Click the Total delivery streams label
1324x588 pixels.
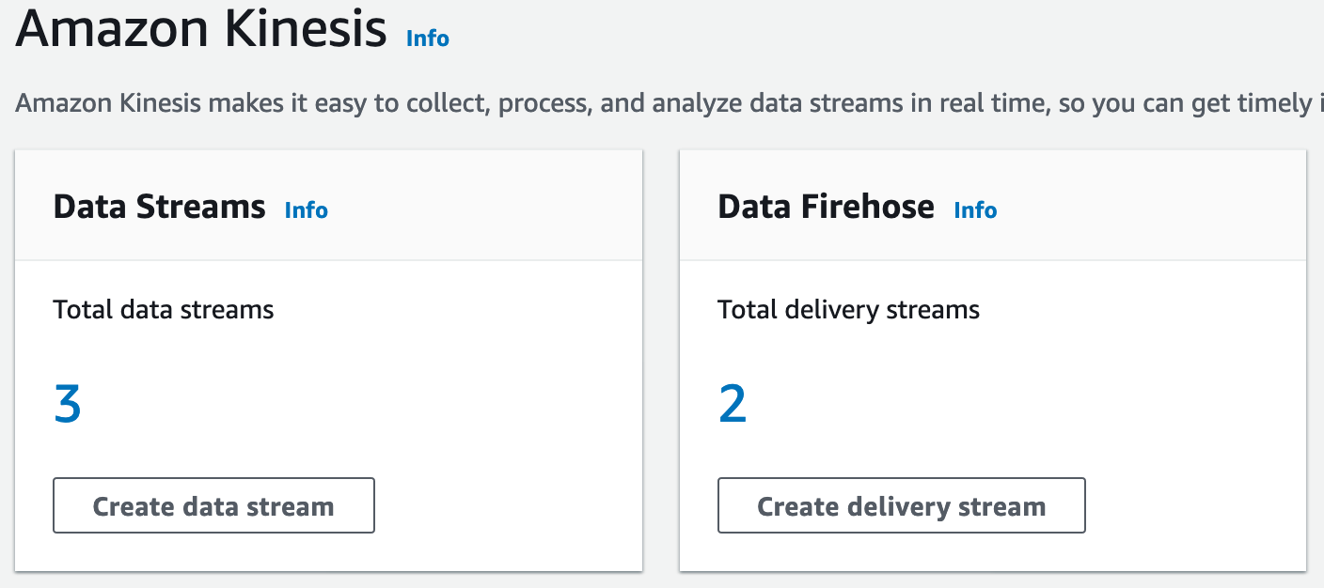(x=848, y=310)
